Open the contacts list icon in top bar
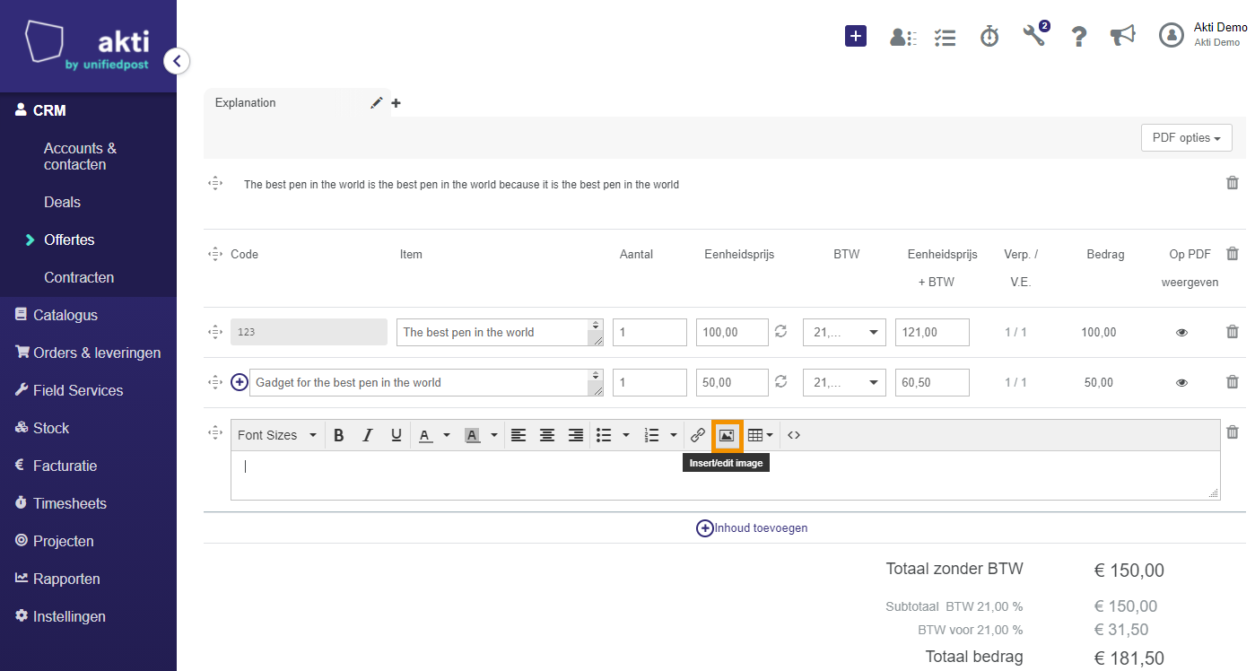The width and height of the screenshot is (1255, 671). [902, 37]
